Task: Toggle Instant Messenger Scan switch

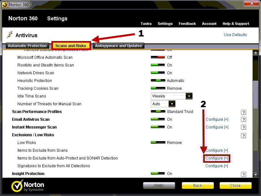Action: pos(158,127)
